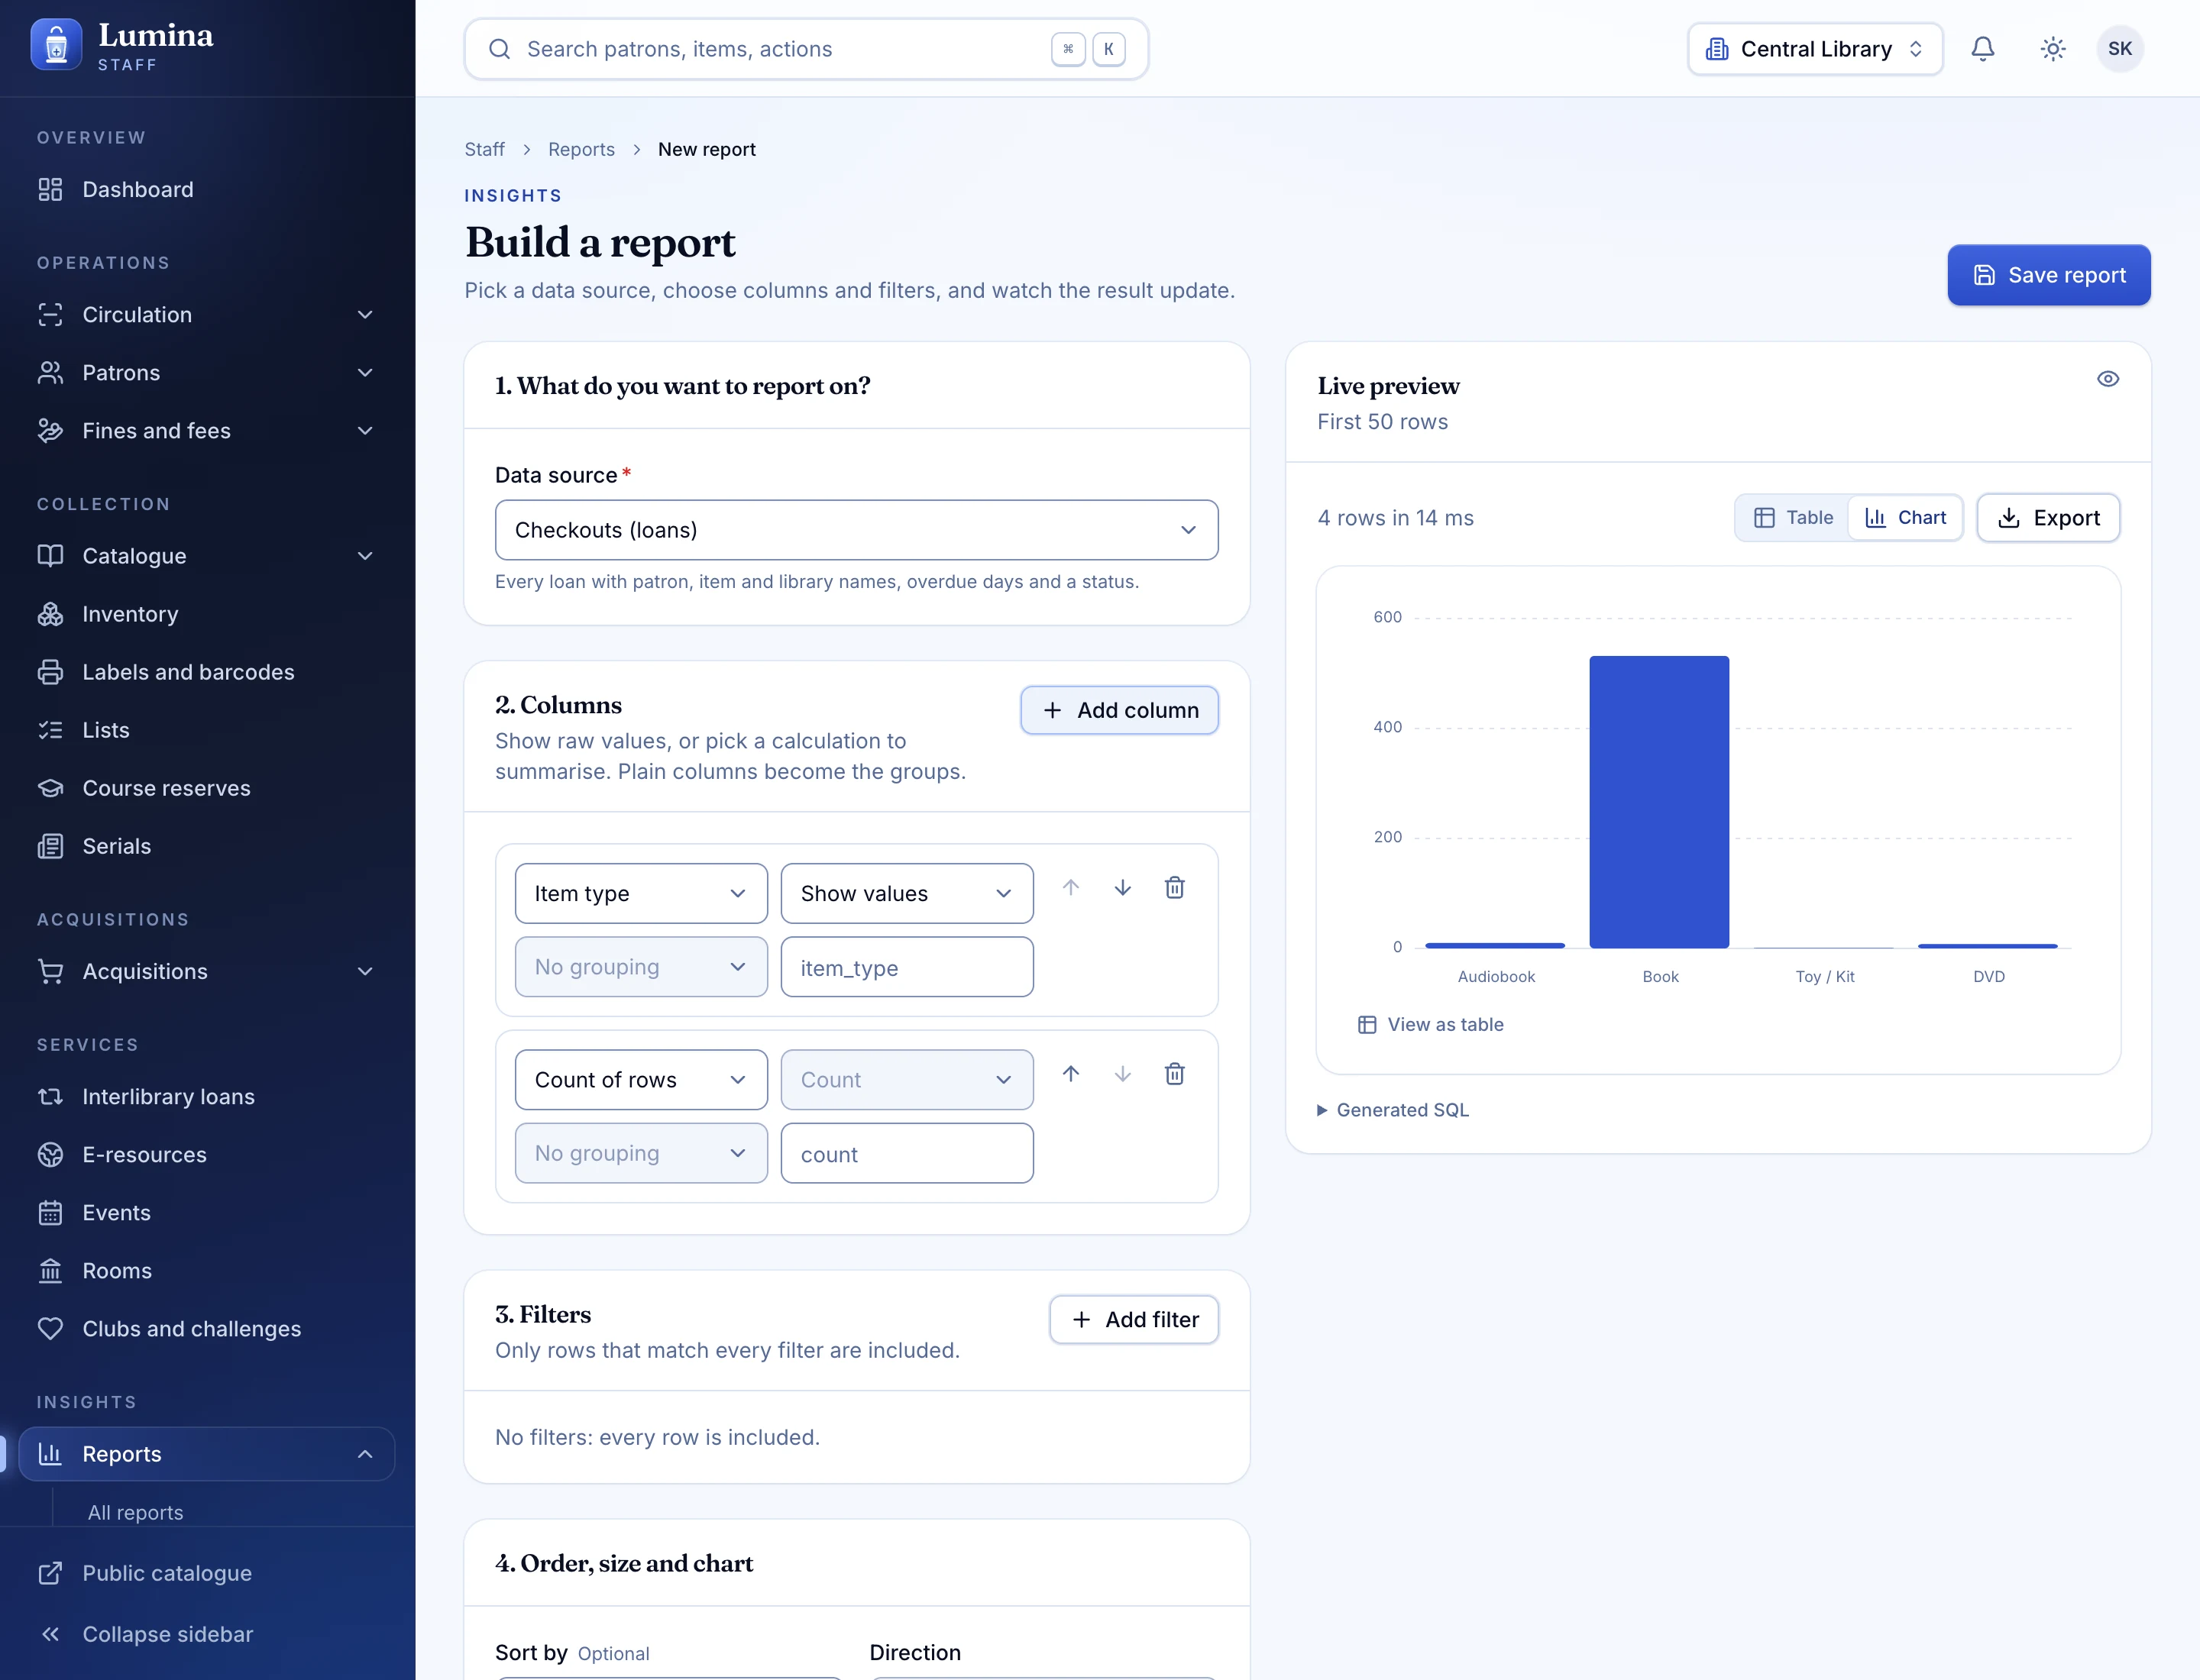Click the Lumina logo icon
This screenshot has height=1680, width=2200.
[x=56, y=45]
